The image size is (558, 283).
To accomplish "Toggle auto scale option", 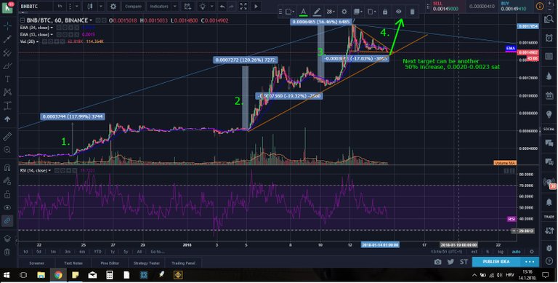I will 516,252.
